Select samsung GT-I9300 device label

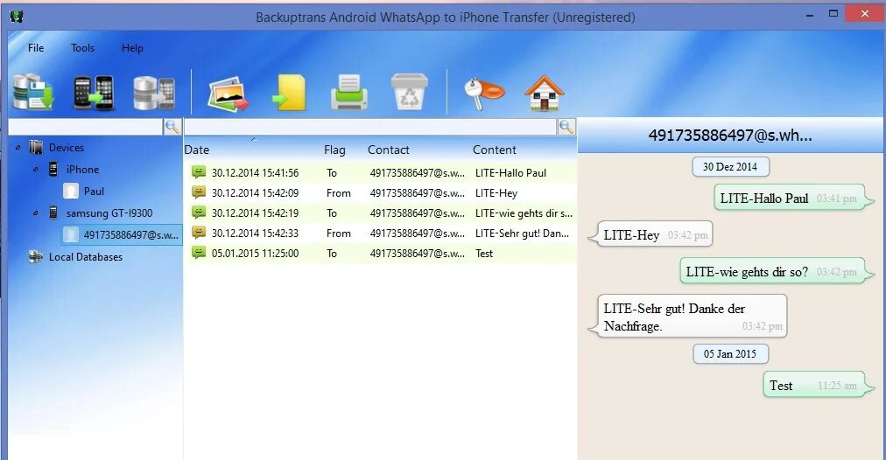[x=109, y=213]
